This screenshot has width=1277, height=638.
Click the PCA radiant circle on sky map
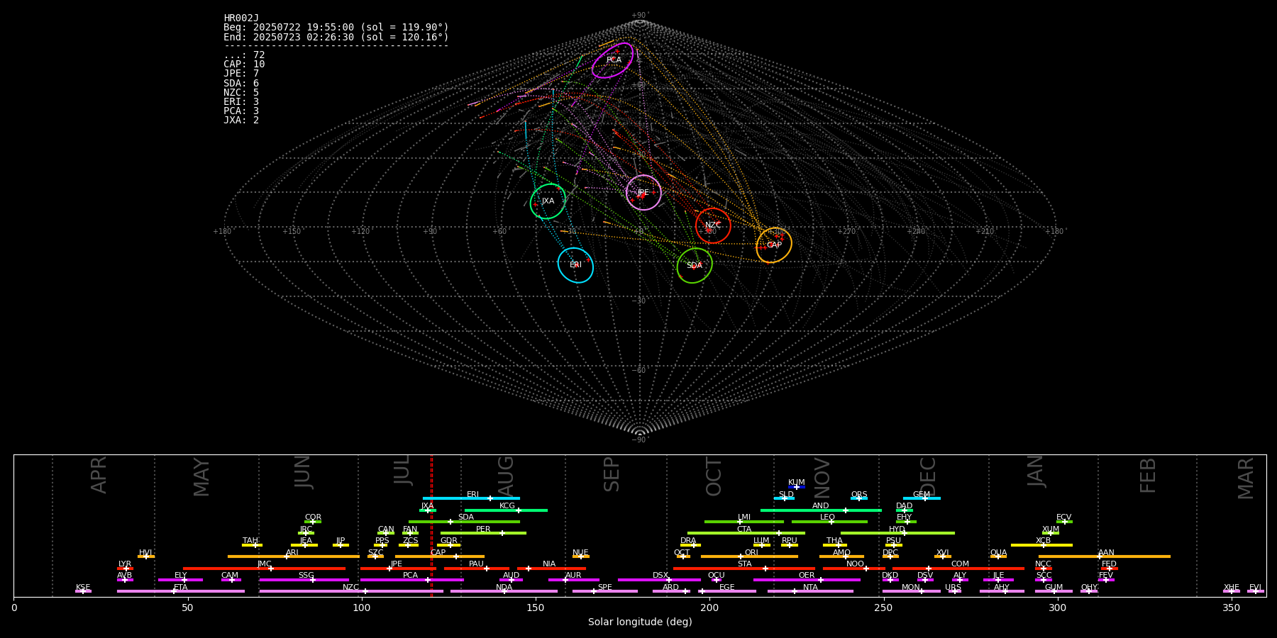point(613,60)
